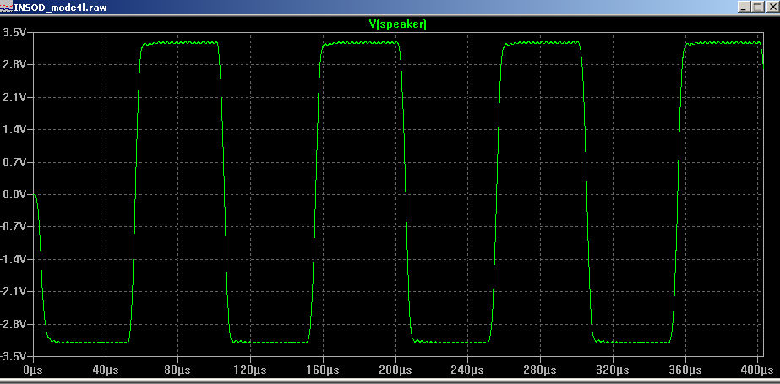Maximize the waveform window
780x384 pixels.
coord(756,7)
